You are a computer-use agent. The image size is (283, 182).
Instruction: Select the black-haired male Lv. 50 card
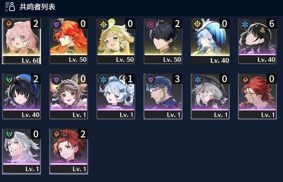pos(163,41)
